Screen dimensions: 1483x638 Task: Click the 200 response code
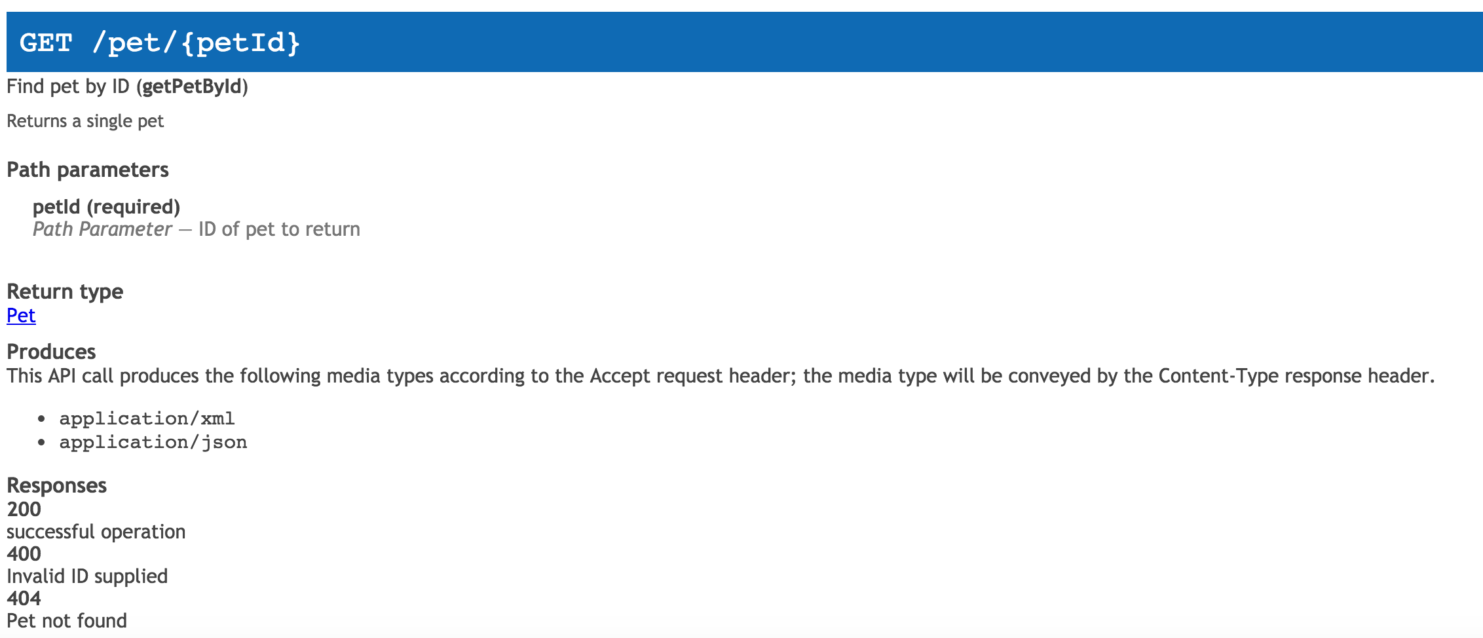tap(24, 509)
